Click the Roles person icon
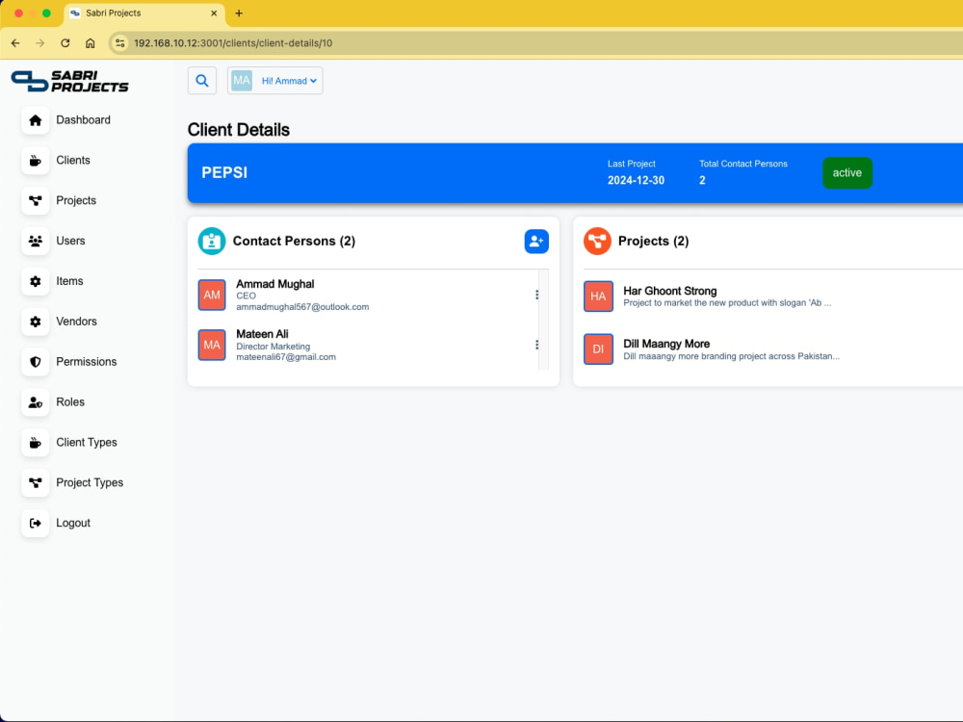This screenshot has height=722, width=963. (x=35, y=402)
